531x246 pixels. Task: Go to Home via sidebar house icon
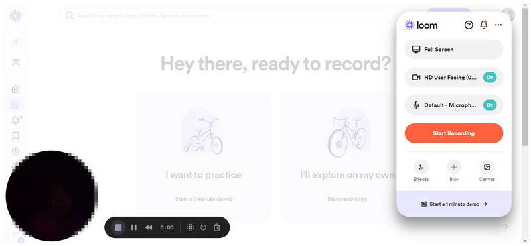point(15,90)
